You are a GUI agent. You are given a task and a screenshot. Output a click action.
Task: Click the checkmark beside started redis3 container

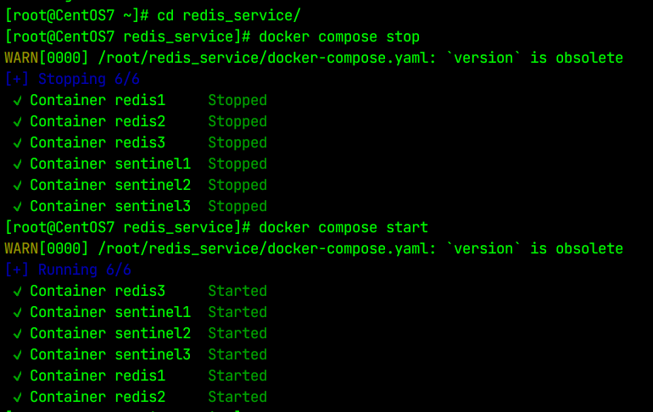pos(18,292)
